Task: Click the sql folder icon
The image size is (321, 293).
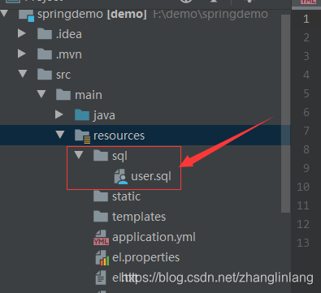Action: pos(101,155)
